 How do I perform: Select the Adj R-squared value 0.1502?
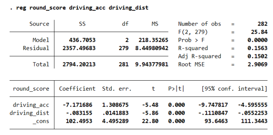click(x=257, y=56)
